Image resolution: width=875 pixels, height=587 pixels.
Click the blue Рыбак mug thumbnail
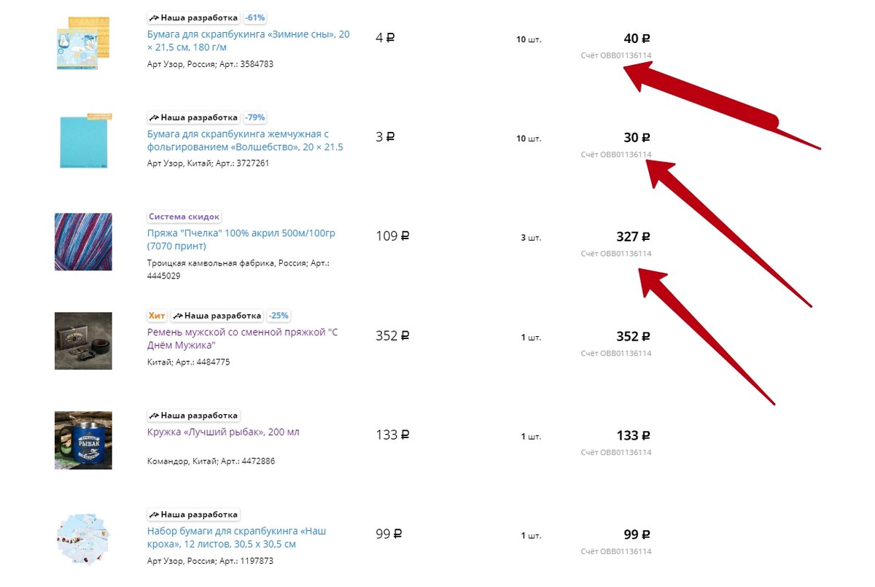(83, 440)
